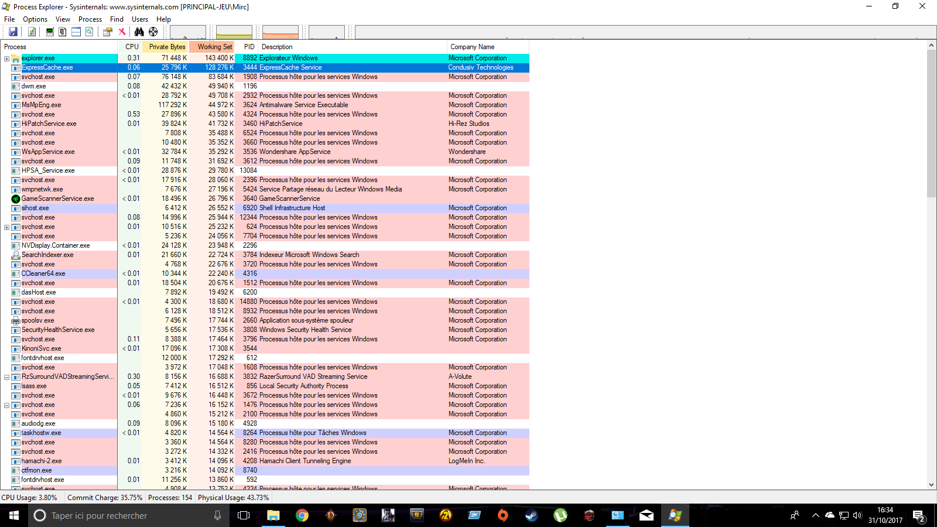Open Origin from the taskbar
The image size is (937, 527).
(503, 515)
